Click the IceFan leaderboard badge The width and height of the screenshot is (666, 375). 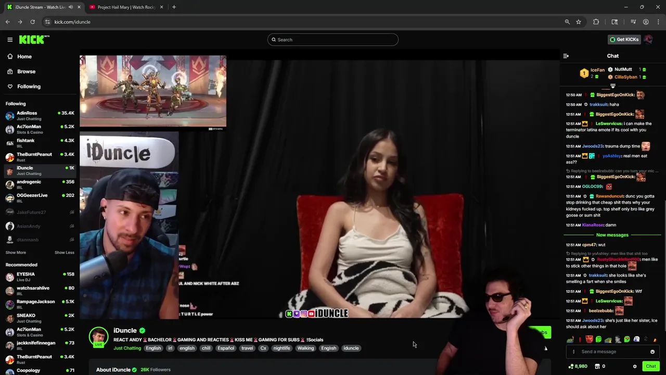tap(584, 73)
